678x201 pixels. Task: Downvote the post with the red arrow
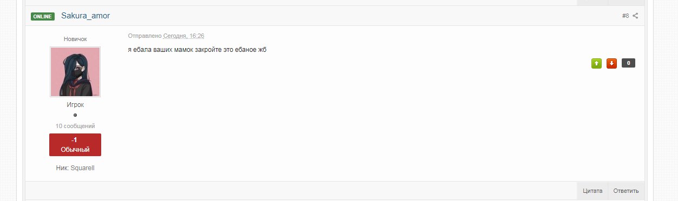point(611,63)
